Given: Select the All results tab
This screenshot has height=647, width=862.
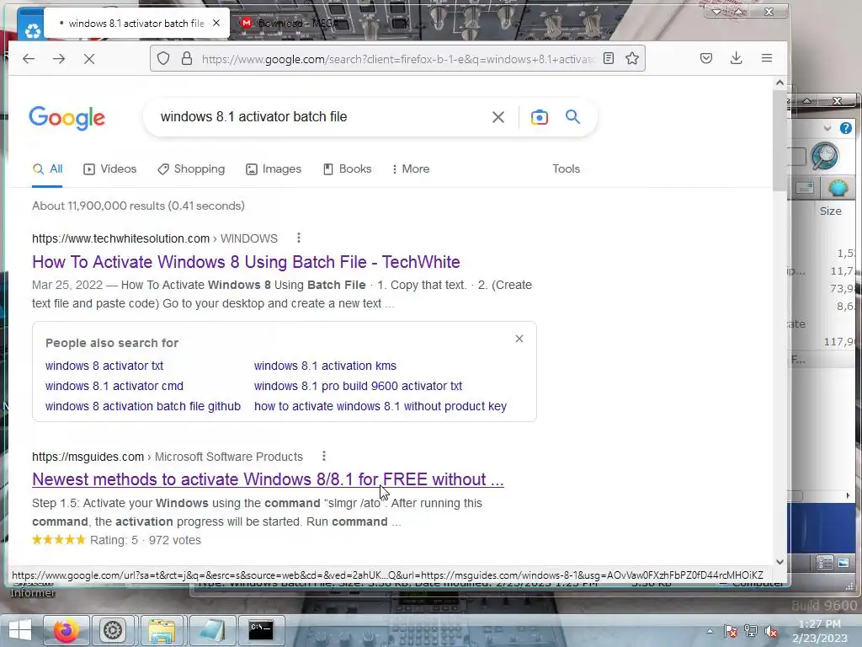Looking at the screenshot, I should (47, 168).
